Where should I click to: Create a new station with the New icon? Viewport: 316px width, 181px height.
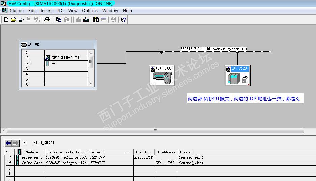pos(6,20)
